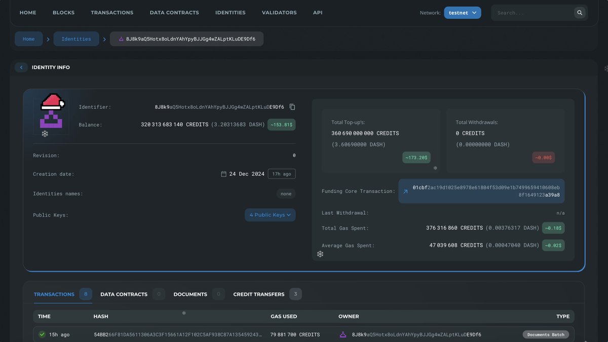608x342 pixels.
Task: Click the transaction hash starting with 54BB2
Action: tap(176, 334)
